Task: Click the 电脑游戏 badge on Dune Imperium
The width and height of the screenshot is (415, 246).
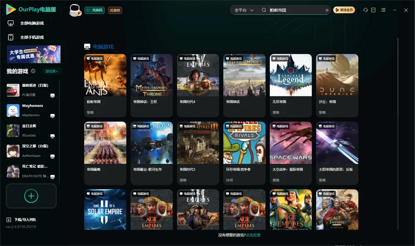Action: coord(327,58)
